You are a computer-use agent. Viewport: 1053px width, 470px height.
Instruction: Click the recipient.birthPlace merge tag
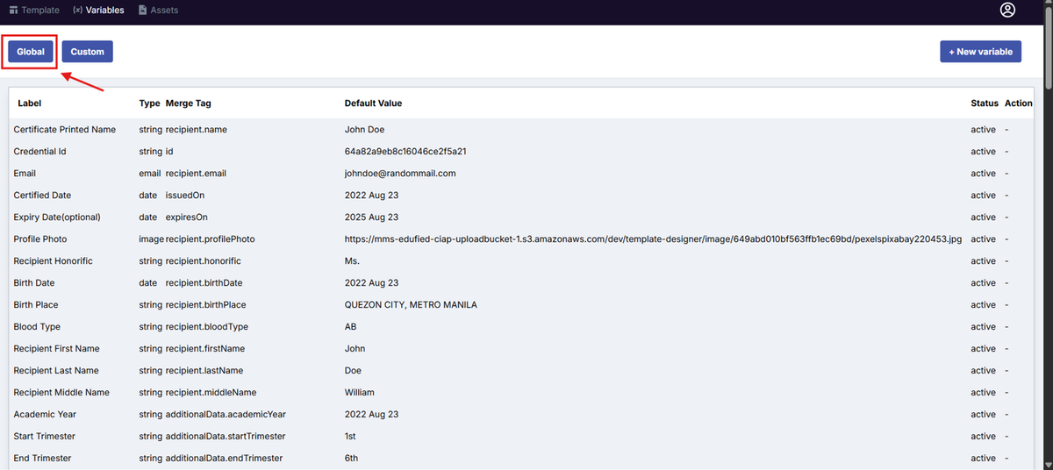pyautogui.click(x=205, y=305)
